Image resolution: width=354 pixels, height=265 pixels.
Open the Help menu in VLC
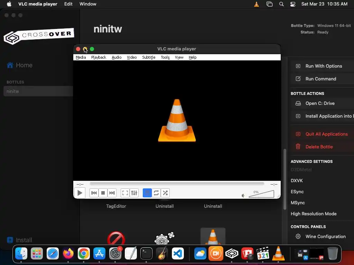point(193,57)
